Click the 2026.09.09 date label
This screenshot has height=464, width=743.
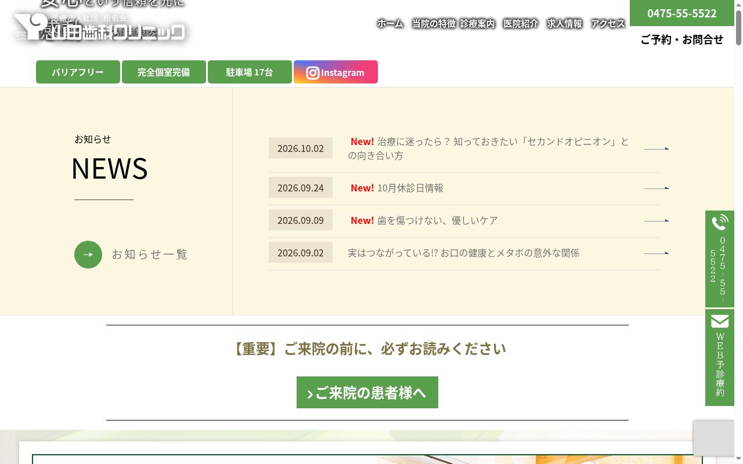pos(301,220)
